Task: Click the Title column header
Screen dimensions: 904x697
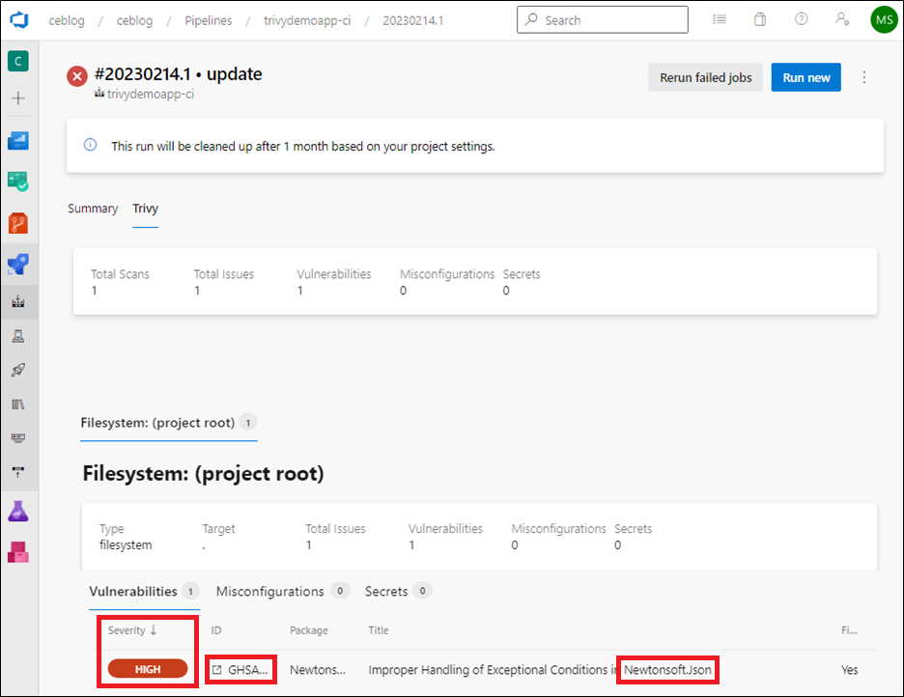Action: click(x=379, y=630)
